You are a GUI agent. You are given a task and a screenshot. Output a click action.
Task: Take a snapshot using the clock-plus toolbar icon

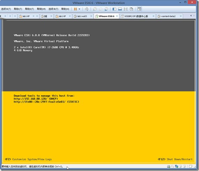95,9
